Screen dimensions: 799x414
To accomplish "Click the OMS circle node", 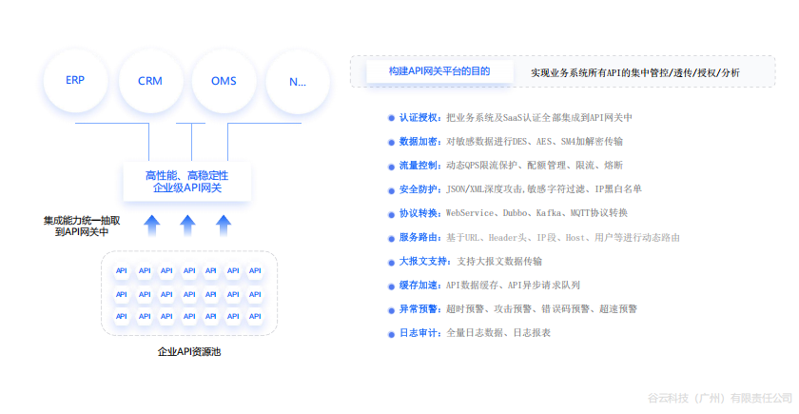I will click(224, 81).
